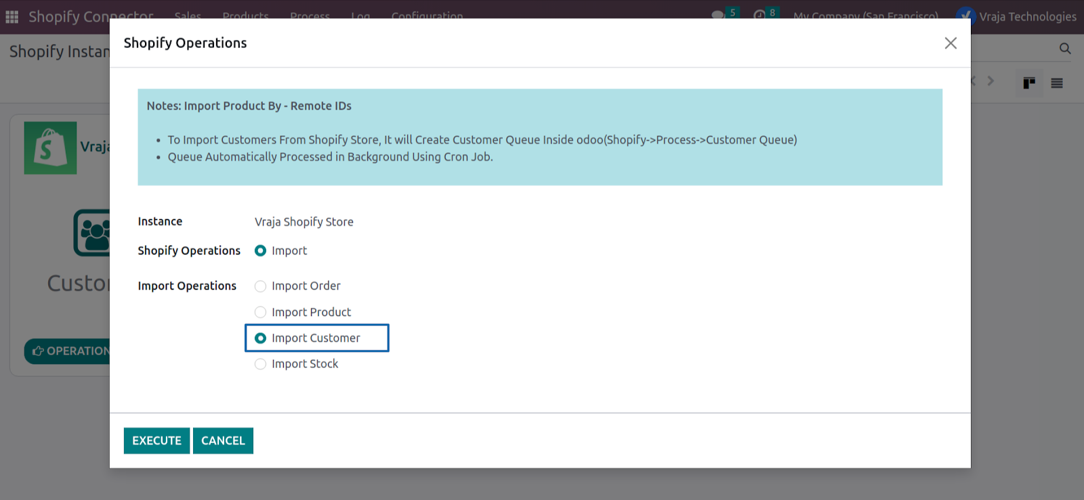Click the Import Operations field label
This screenshot has width=1084, height=500.
187,286
